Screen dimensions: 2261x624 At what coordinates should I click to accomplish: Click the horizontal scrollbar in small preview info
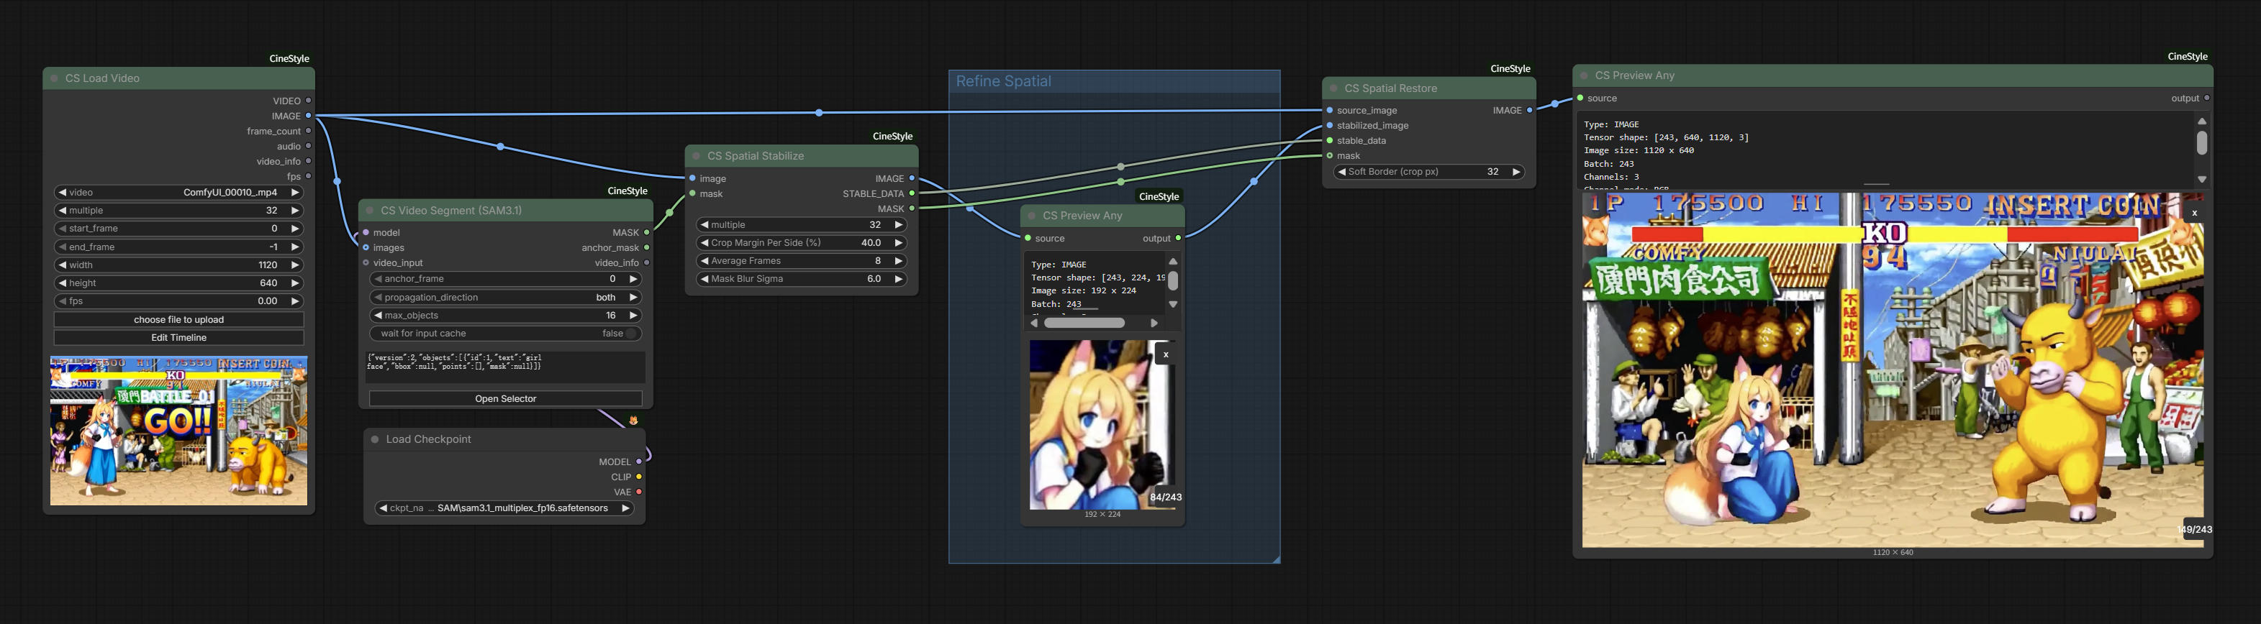[x=1085, y=324]
